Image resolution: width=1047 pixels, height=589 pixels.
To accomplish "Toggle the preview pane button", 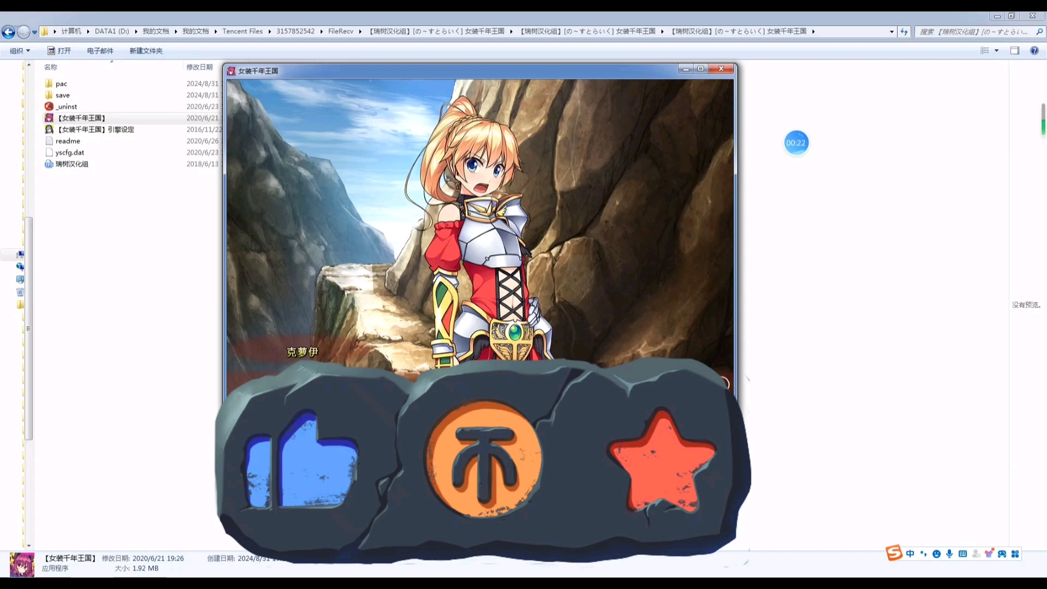I will [x=1015, y=51].
